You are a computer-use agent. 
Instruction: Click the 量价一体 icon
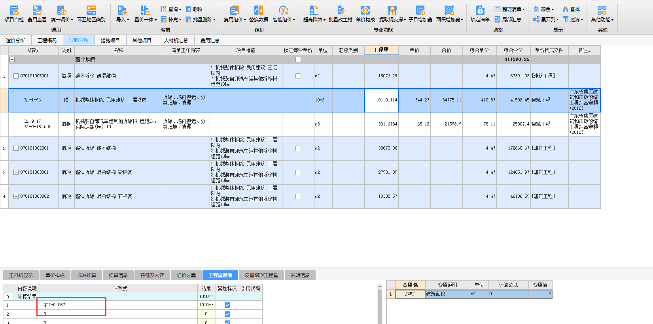click(145, 10)
